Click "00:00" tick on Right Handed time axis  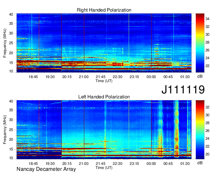point(151,77)
